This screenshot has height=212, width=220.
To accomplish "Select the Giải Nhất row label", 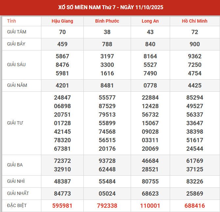I will 17,193.
